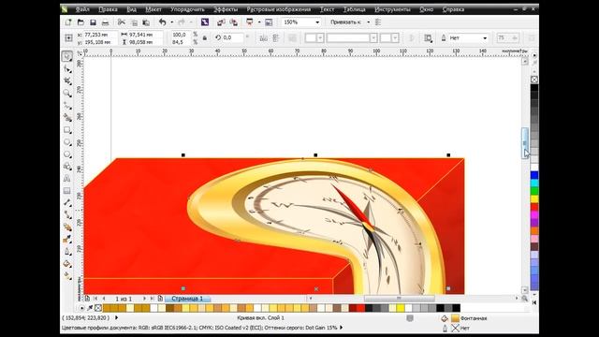
Task: Select the Table tool
Action: pos(67,191)
